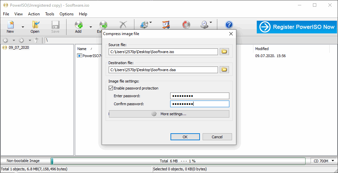Open the dropdown arrow beside New
The image size is (338, 173).
(x=23, y=27)
